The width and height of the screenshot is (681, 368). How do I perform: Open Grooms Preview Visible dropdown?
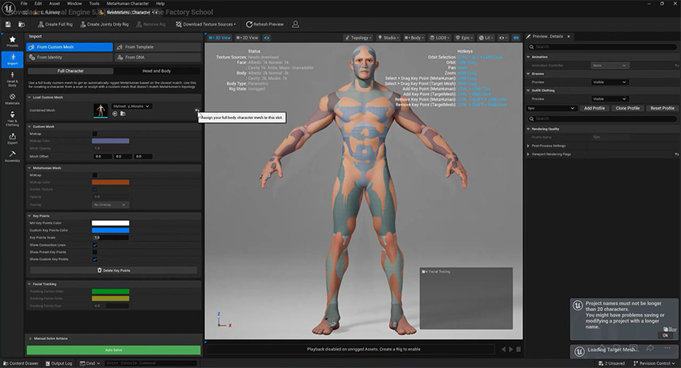(x=610, y=82)
